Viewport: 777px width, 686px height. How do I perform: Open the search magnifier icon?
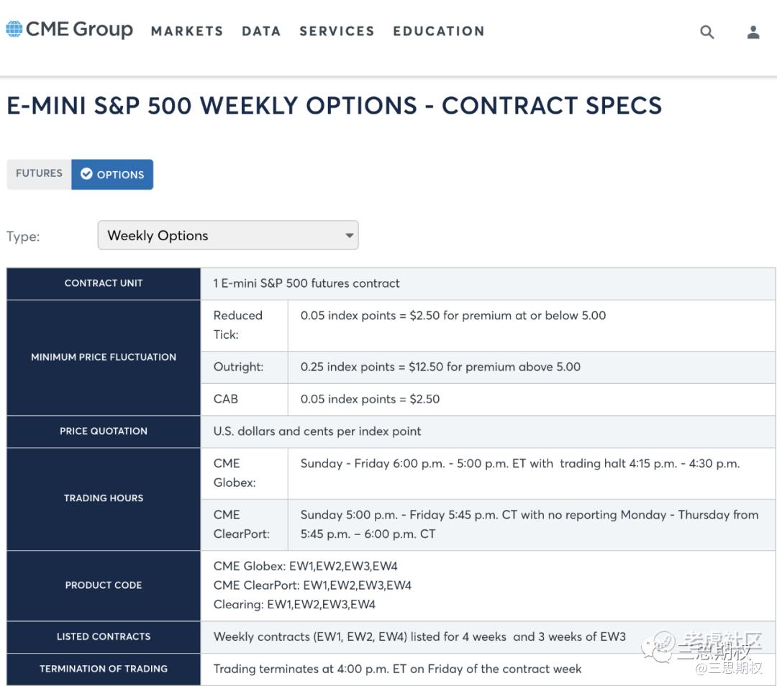(707, 32)
